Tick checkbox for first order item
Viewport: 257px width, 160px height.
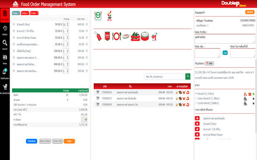[x=14, y=24]
